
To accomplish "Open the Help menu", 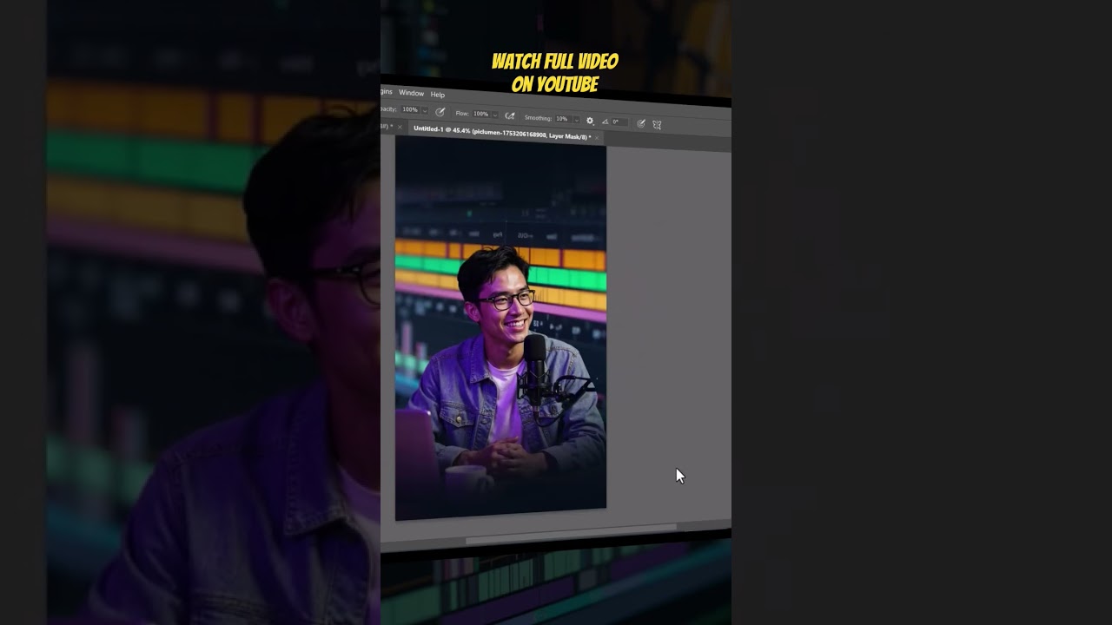I will 438,95.
